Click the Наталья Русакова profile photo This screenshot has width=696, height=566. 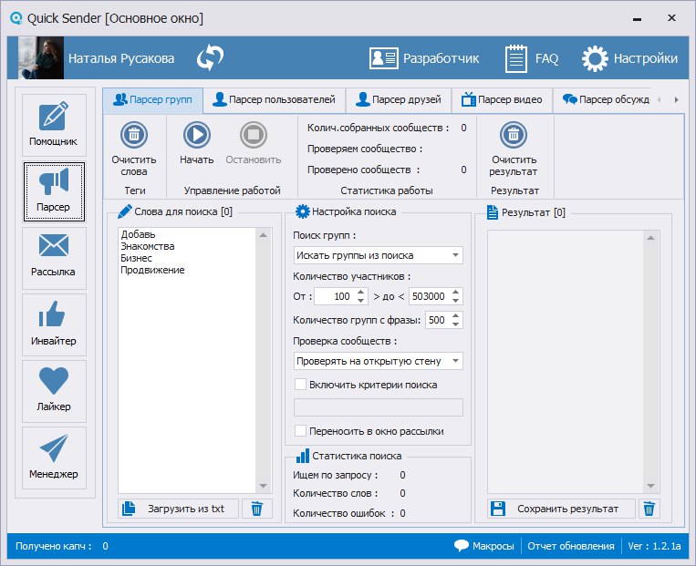(x=41, y=58)
